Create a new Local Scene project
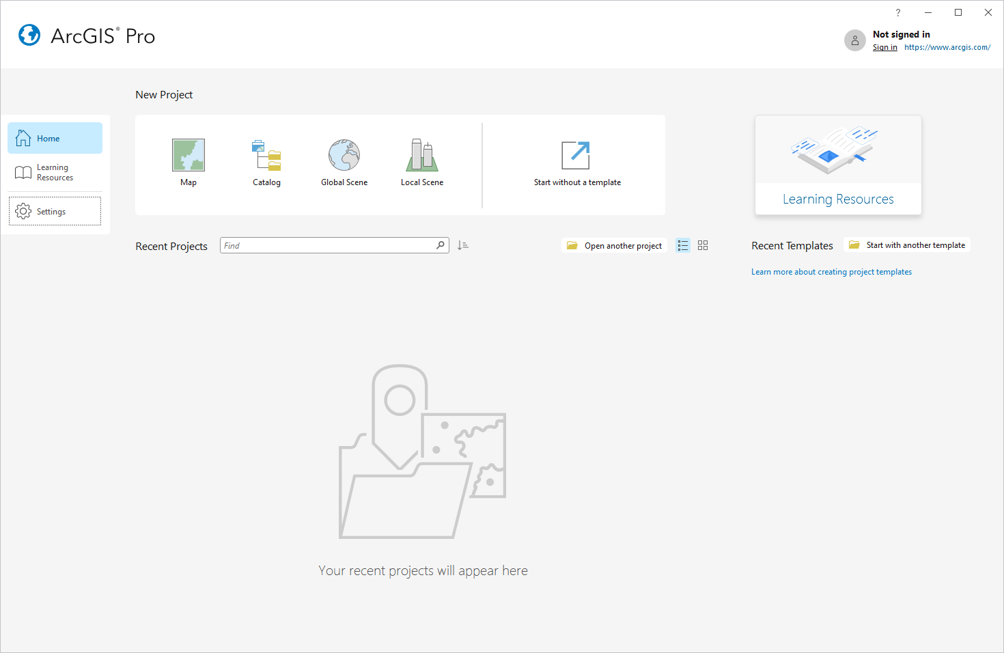Image resolution: width=1004 pixels, height=653 pixels. point(422,163)
